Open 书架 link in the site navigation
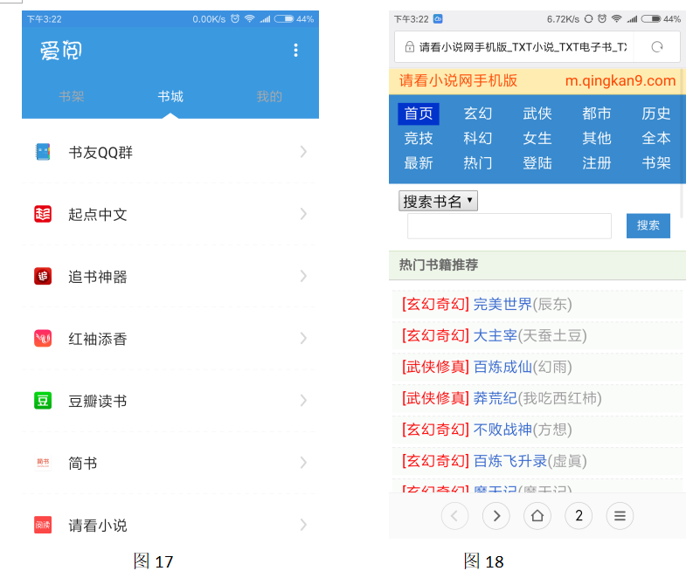The width and height of the screenshot is (700, 571). 655,163
